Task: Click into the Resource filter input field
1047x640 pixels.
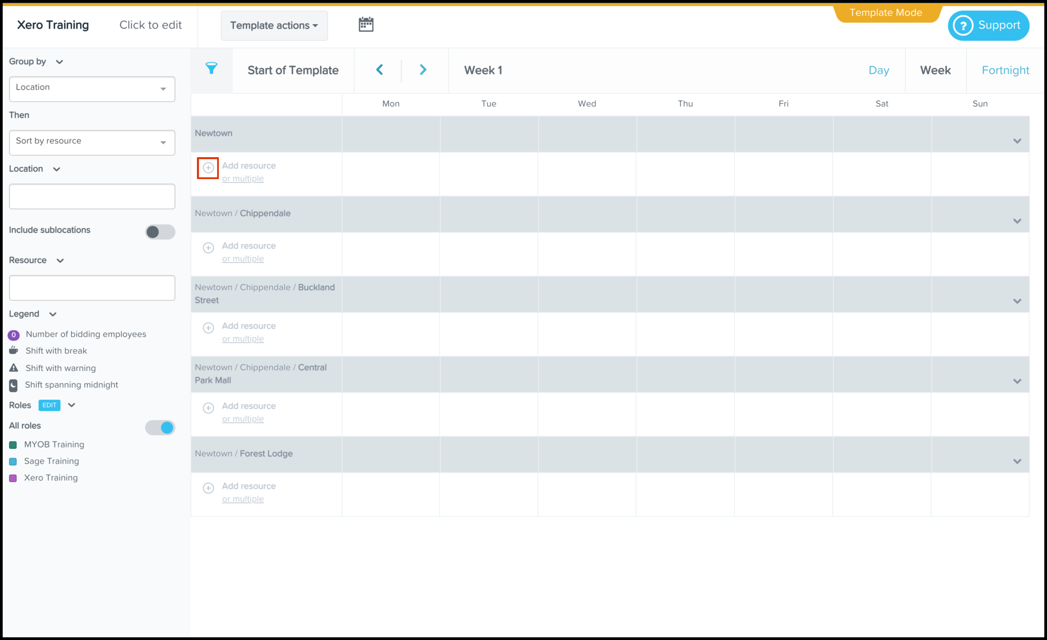Action: click(92, 288)
